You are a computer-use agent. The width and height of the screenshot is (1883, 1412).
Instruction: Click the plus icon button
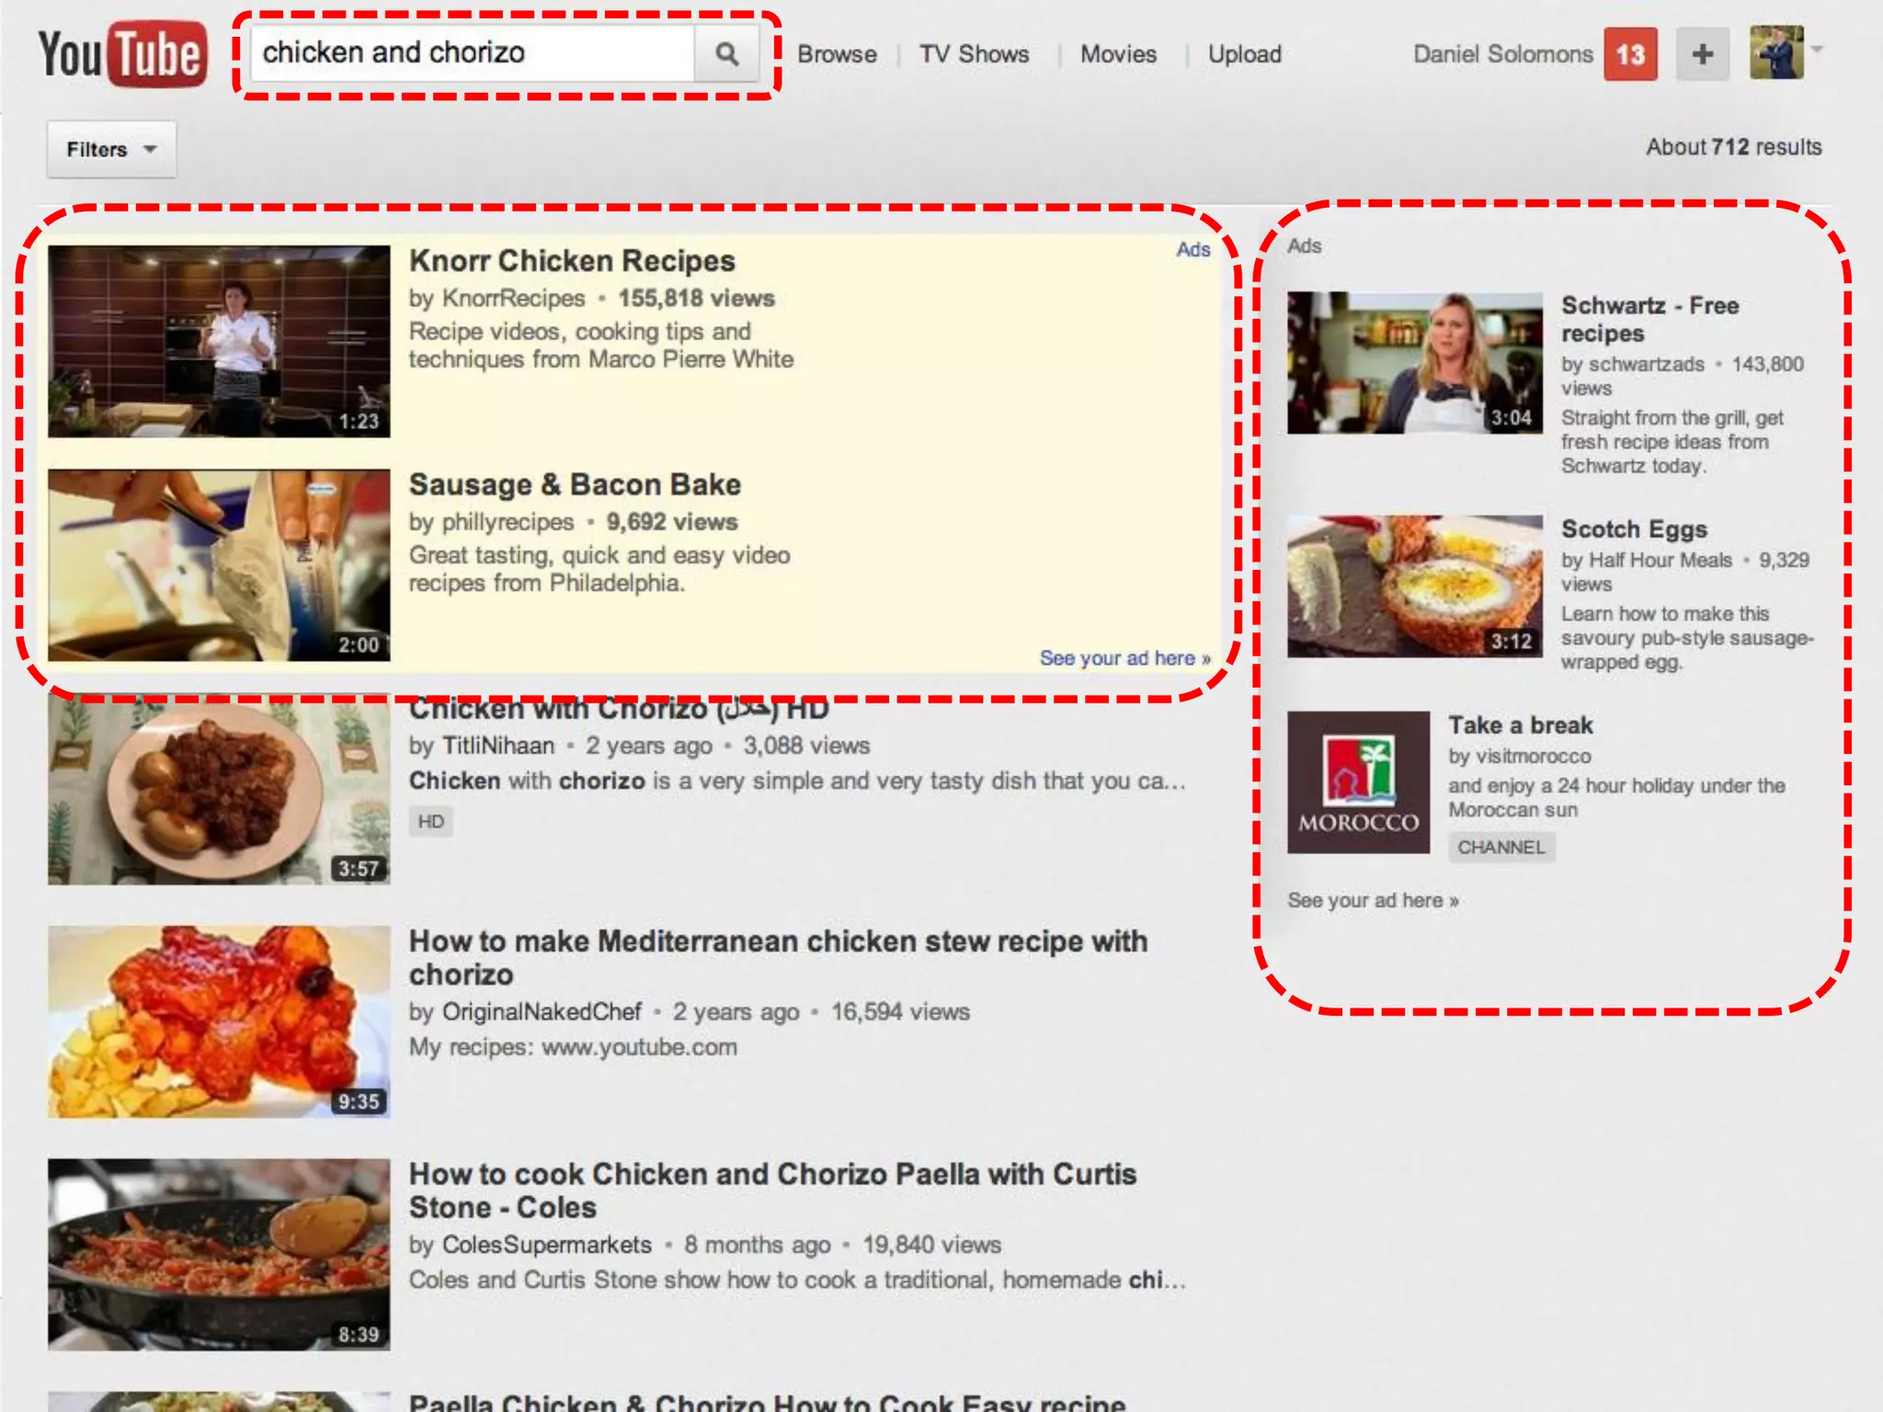click(x=1702, y=54)
